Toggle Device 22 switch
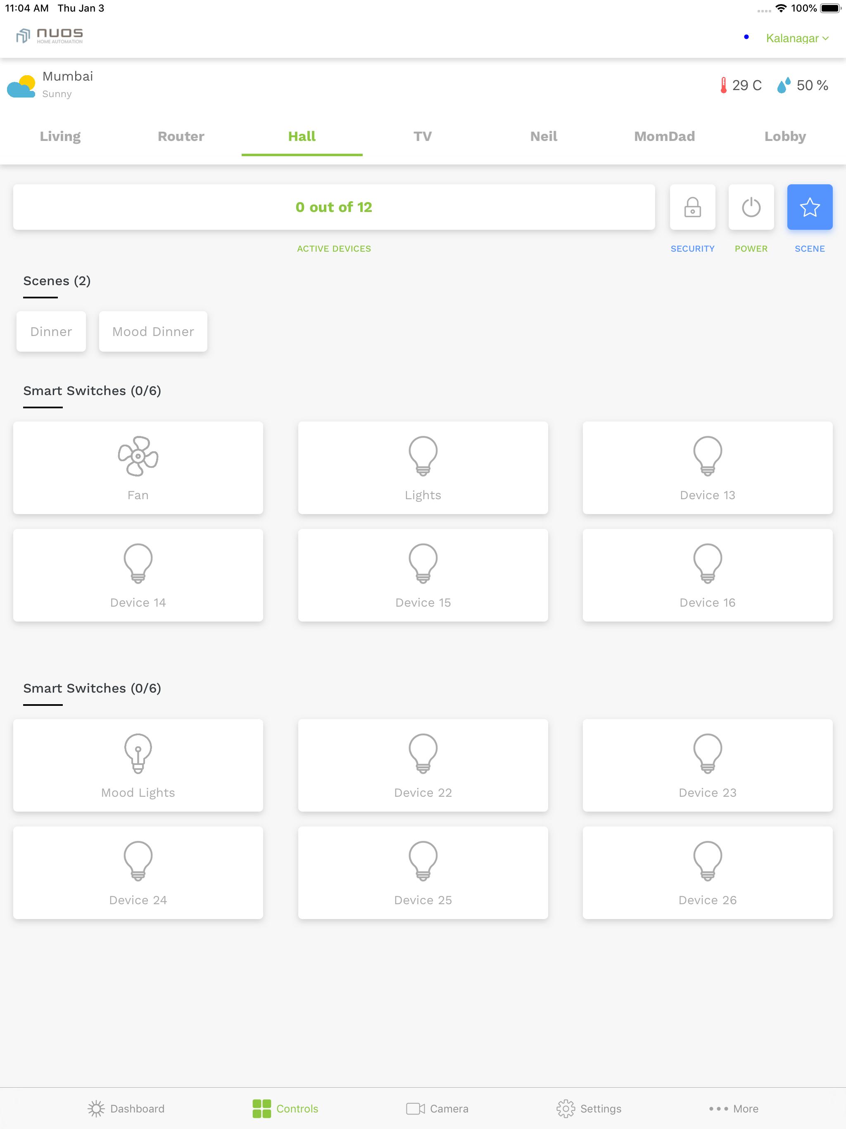Screen dimensions: 846x1129 click(423, 765)
